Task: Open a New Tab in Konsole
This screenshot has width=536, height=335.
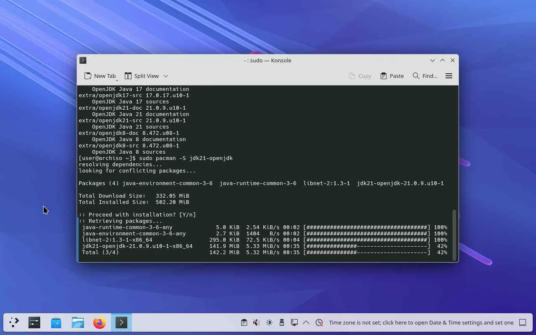Action: pyautogui.click(x=100, y=76)
